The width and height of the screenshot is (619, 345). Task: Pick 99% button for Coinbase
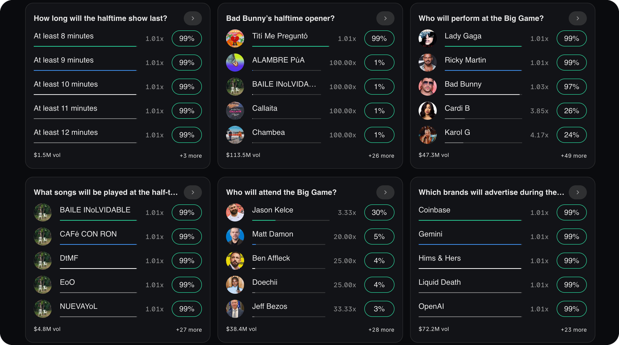point(571,212)
